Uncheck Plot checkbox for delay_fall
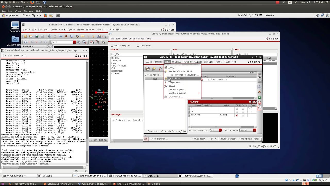Screen dimensions: 330x186 [x=237, y=115]
